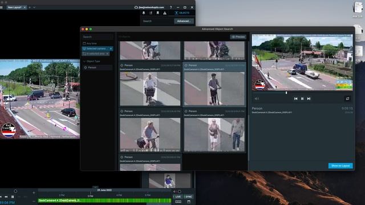Toggle the SYNC button
Screen dimensions: 365x205
point(188,196)
